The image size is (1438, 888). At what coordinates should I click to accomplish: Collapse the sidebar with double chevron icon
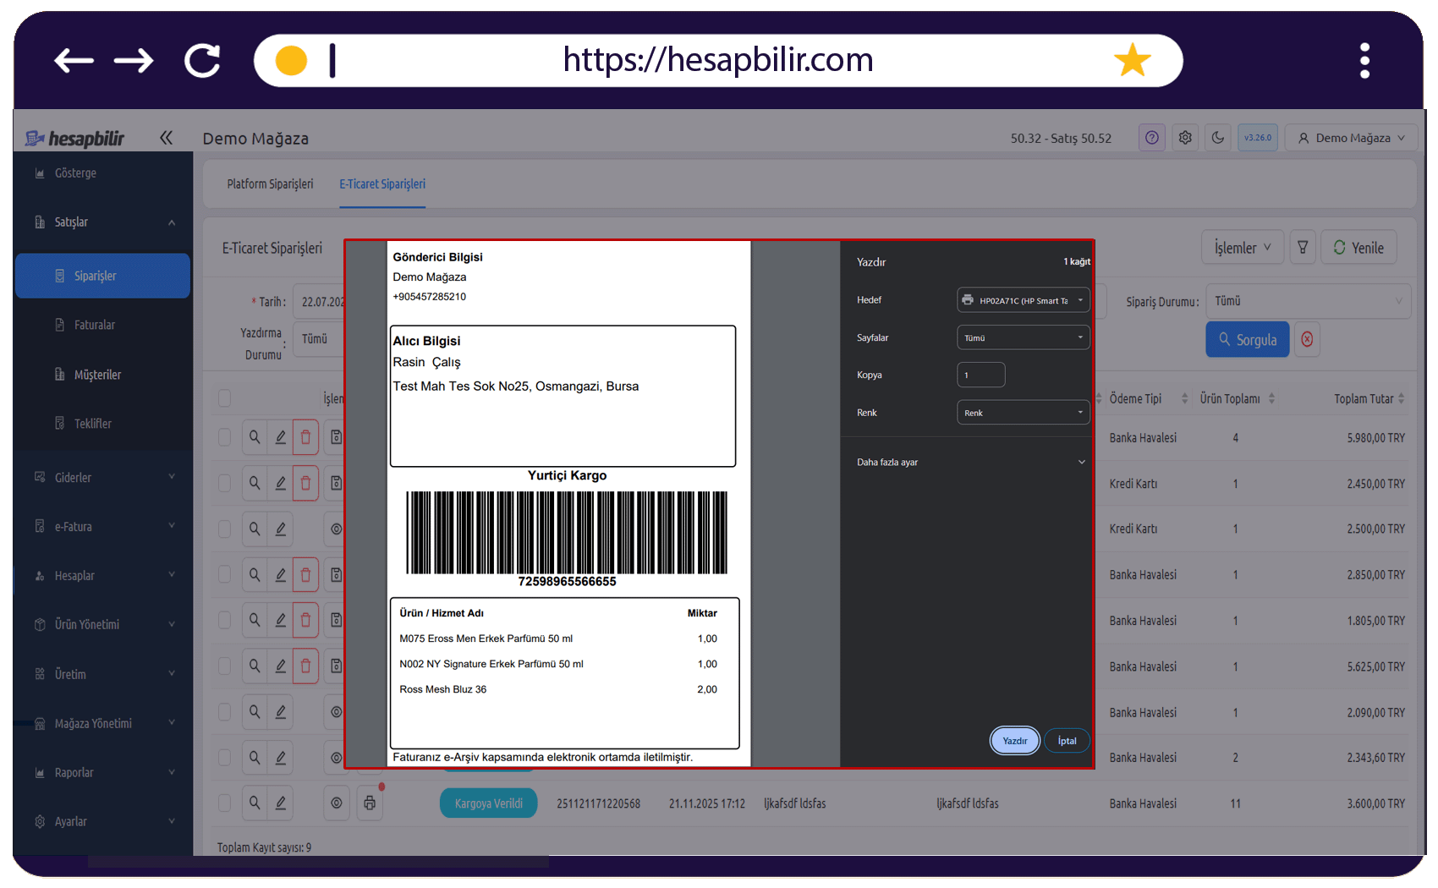166,138
